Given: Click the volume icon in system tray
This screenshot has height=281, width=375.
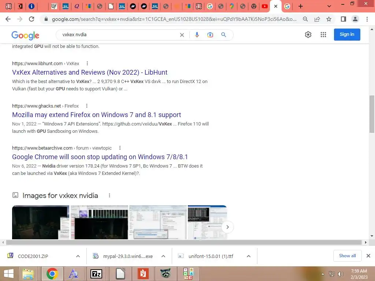Looking at the screenshot, I should pyautogui.click(x=340, y=274).
